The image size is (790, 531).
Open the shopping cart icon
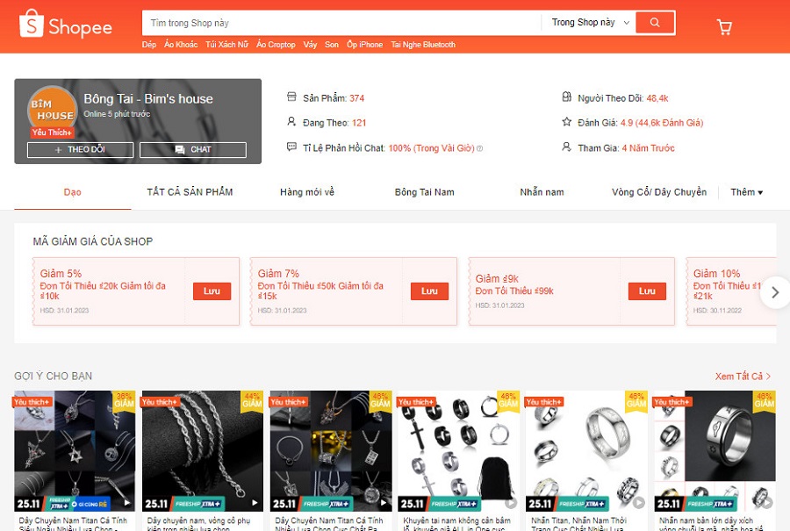click(x=724, y=26)
